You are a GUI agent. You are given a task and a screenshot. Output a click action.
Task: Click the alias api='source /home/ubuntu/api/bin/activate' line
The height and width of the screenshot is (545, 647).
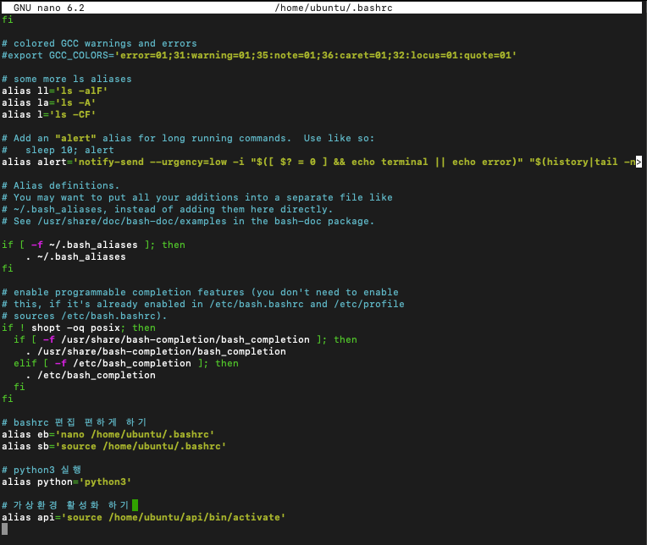(x=144, y=517)
